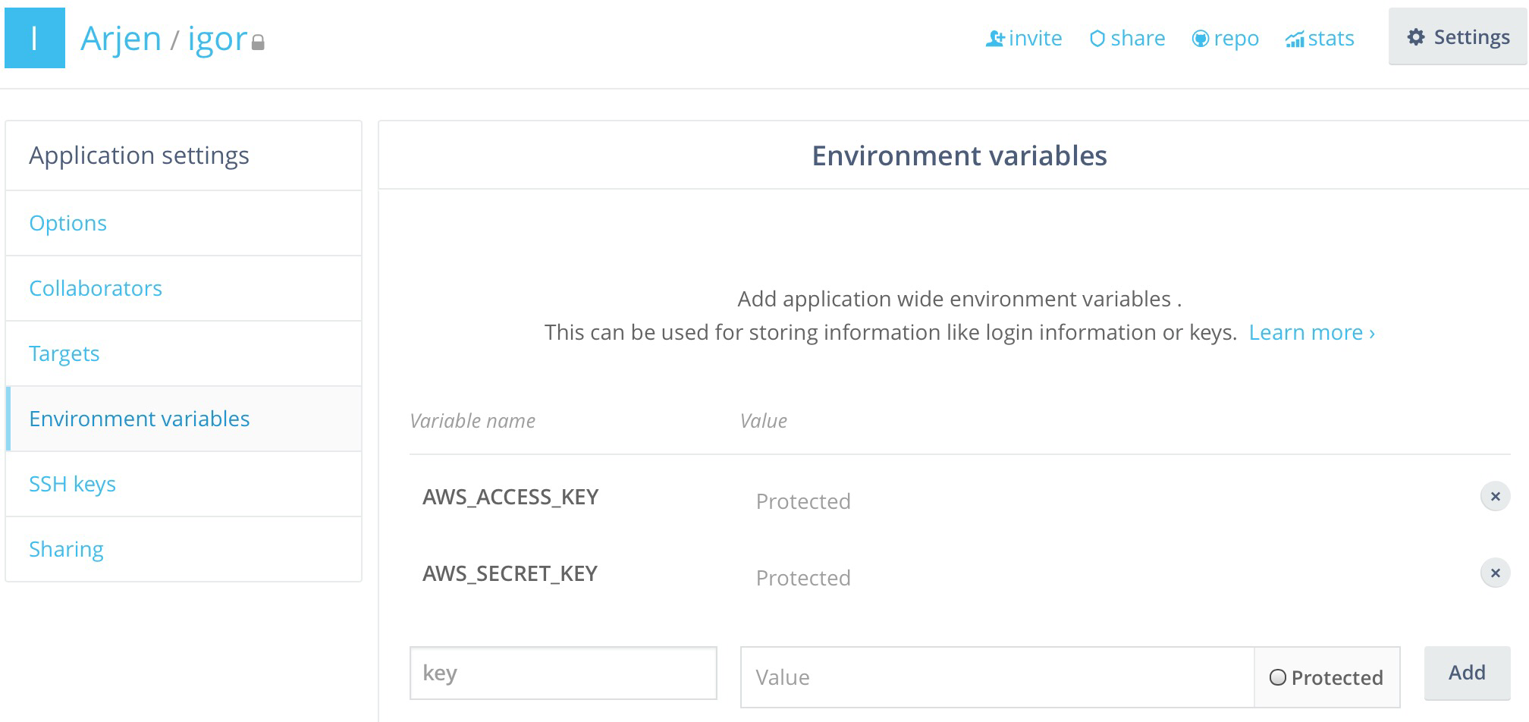Delete the AWS_SECRET_KEY variable
The width and height of the screenshot is (1529, 722).
click(1495, 573)
